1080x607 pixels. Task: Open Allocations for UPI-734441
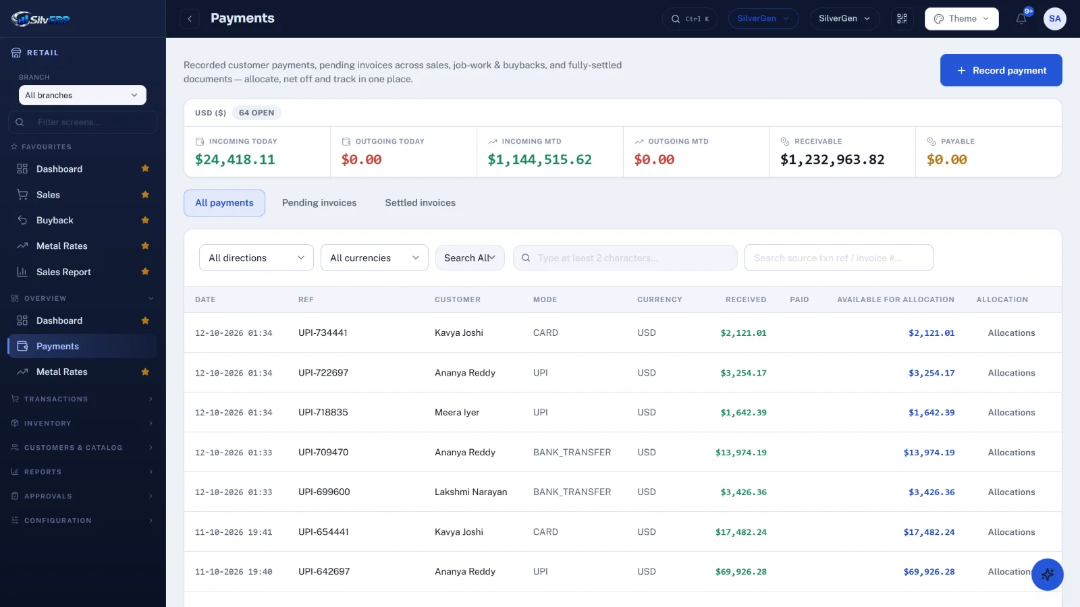click(1011, 333)
